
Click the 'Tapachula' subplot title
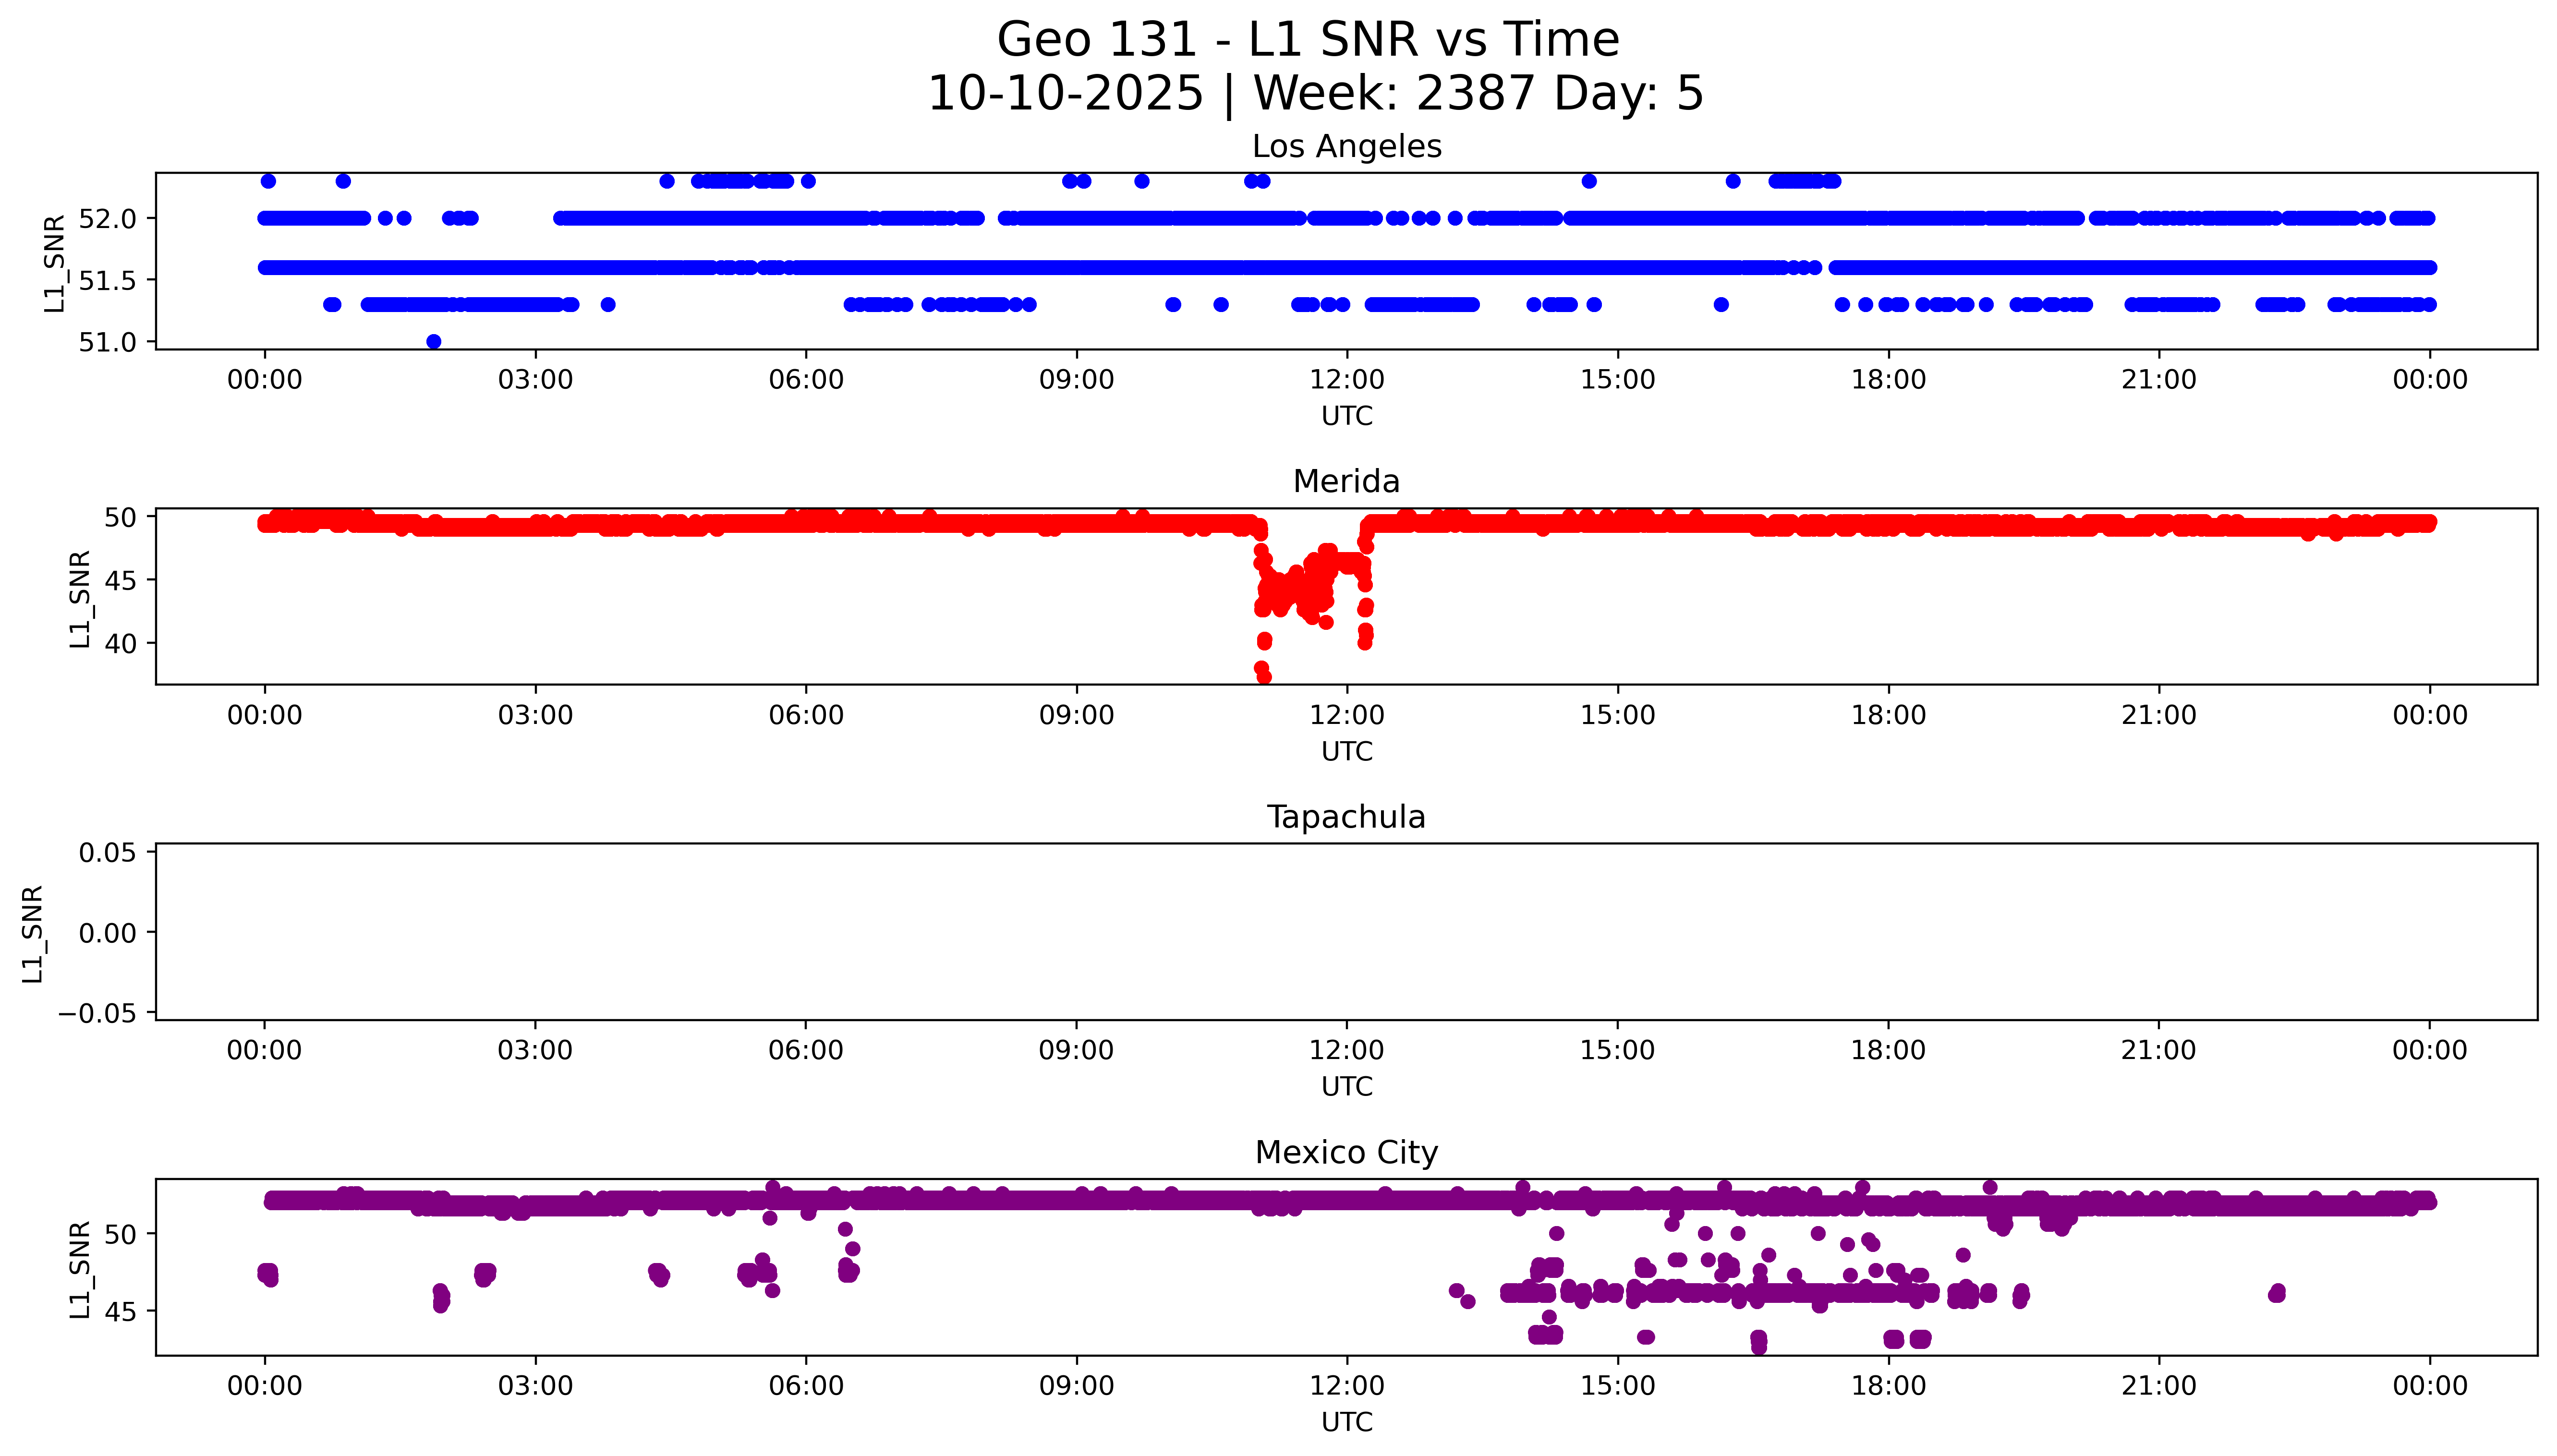(1346, 817)
